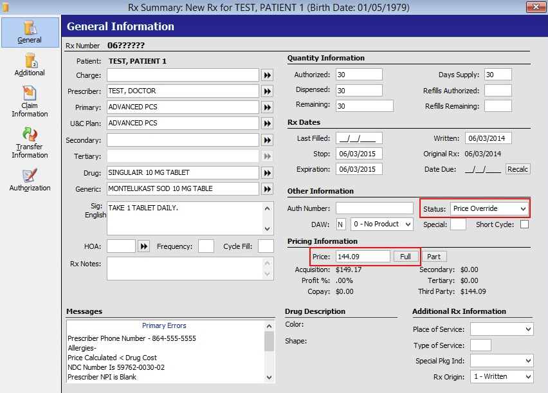The height and width of the screenshot is (393, 548).
Task: Click the HOA input field
Action: coord(121,246)
